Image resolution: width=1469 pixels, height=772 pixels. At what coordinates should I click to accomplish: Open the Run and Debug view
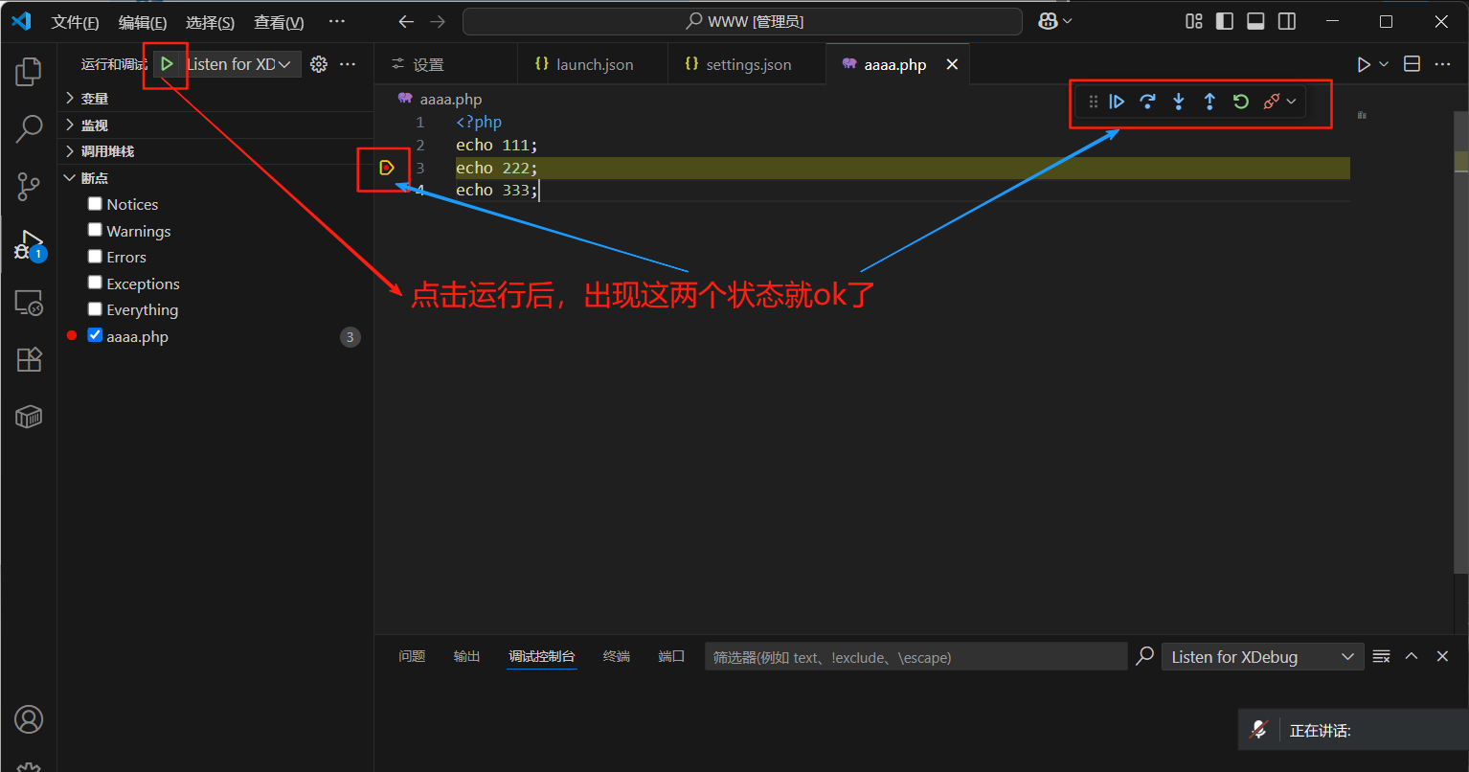(x=29, y=244)
